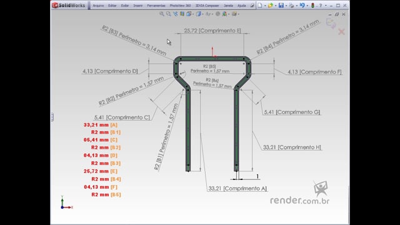
Task: Click the New document icon
Action: pos(260,6)
